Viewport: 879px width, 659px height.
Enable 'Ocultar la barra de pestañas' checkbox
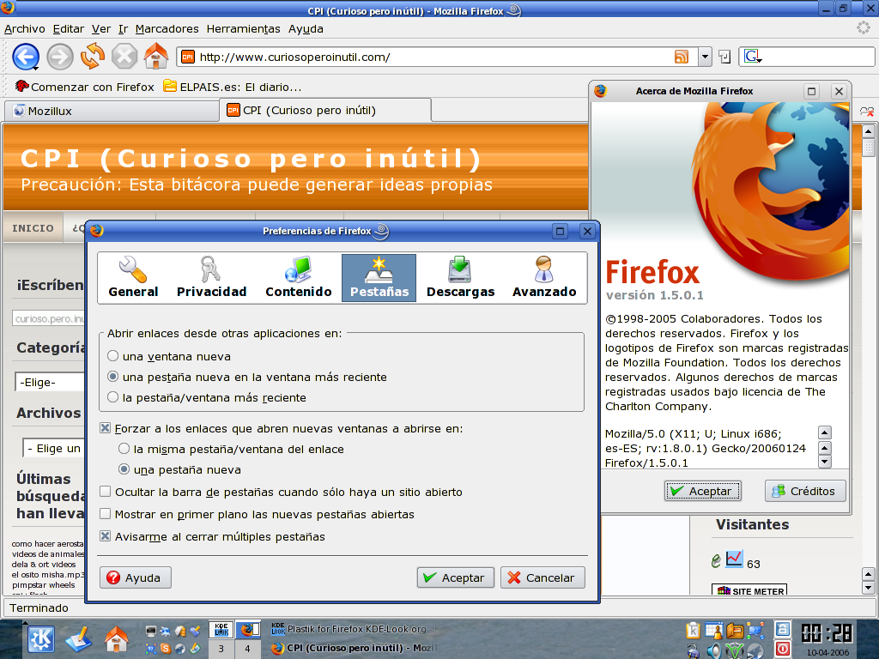click(105, 492)
